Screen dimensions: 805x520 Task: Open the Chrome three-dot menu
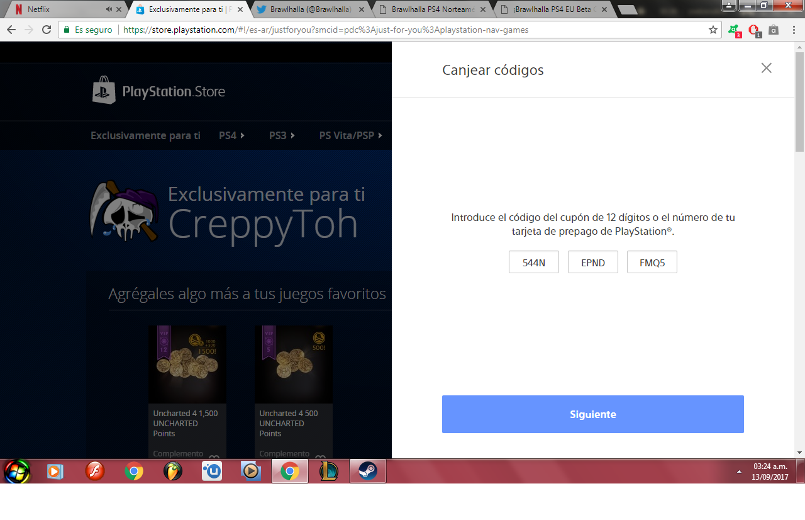[x=792, y=30]
